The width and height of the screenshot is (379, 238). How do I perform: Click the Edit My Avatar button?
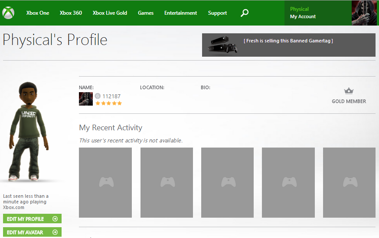[32, 232]
